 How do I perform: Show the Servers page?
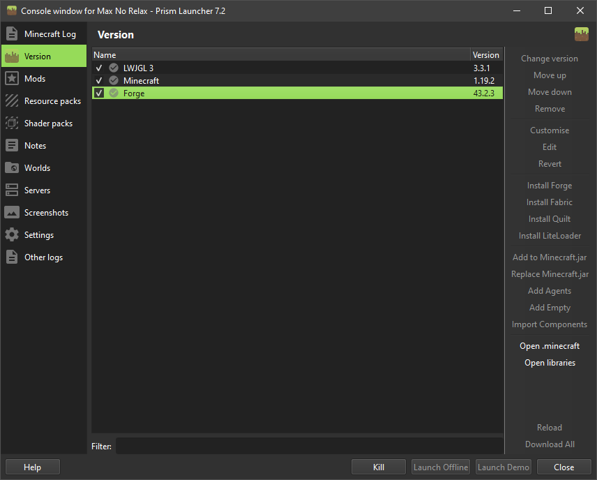point(44,190)
